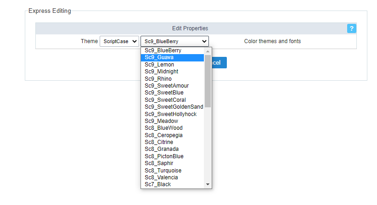Image resolution: width=377 pixels, height=205 pixels.
Task: Click the blue help question mark icon
Action: tap(352, 28)
